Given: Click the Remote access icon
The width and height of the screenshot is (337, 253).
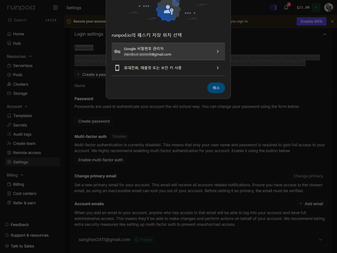Looking at the screenshot, I should (9, 153).
